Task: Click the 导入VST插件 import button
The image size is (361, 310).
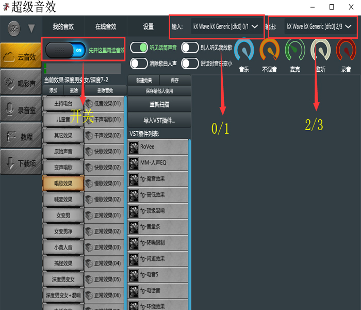Action: coord(159,120)
